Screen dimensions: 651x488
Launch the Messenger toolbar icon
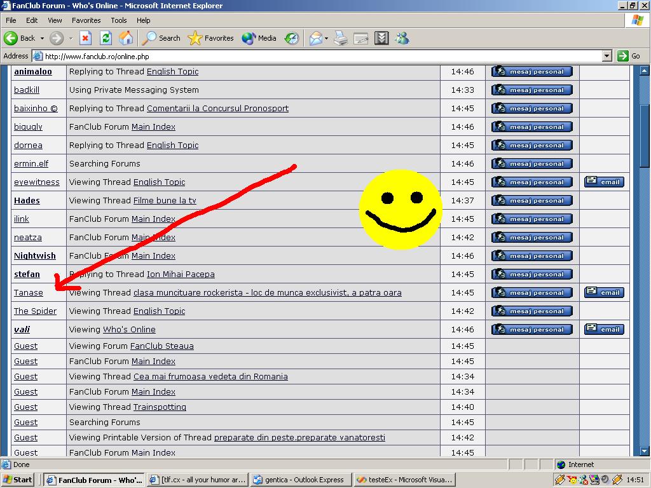pos(402,38)
